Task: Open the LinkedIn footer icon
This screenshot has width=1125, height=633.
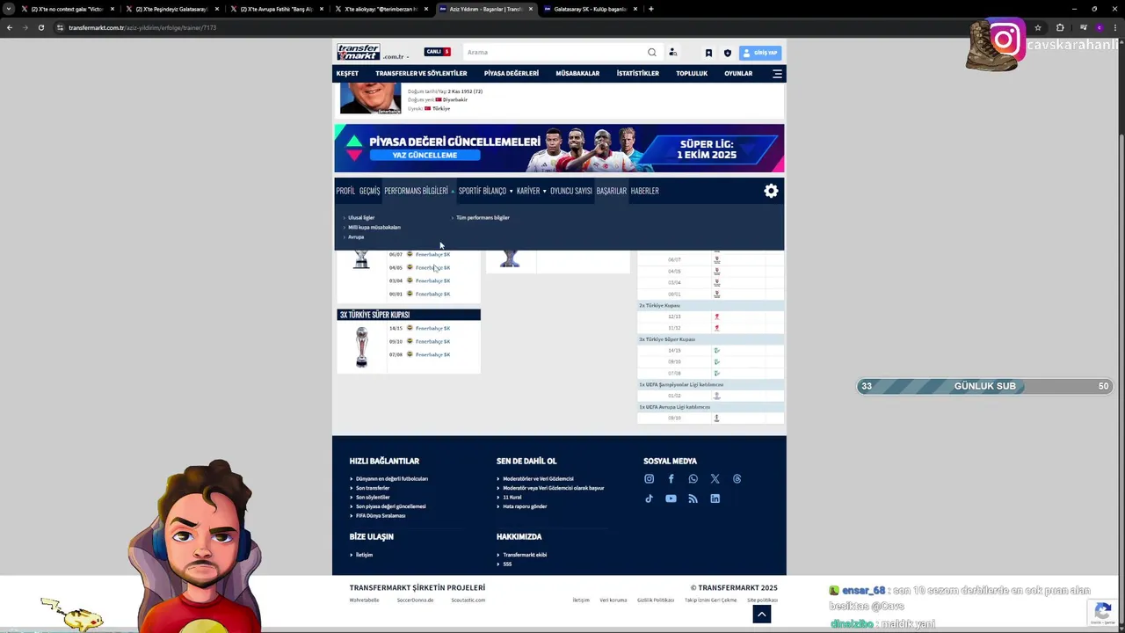Action: coord(715,498)
